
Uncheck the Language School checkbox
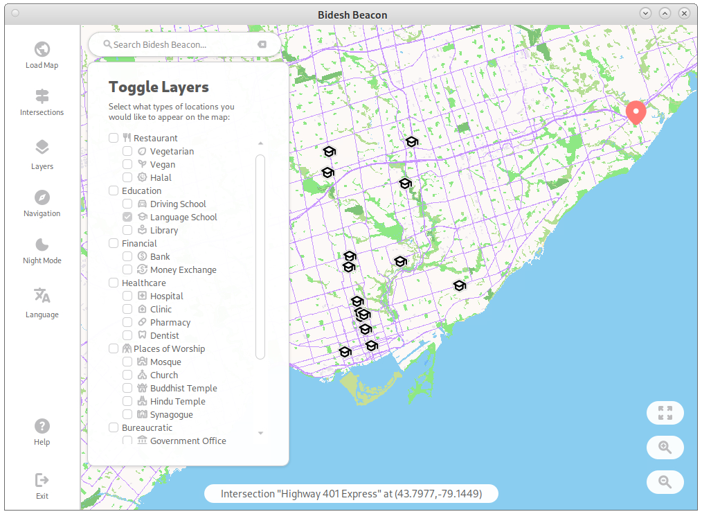(127, 217)
